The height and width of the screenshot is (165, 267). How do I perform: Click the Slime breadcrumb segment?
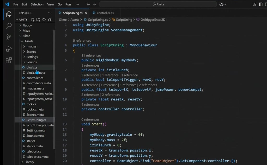63,20
